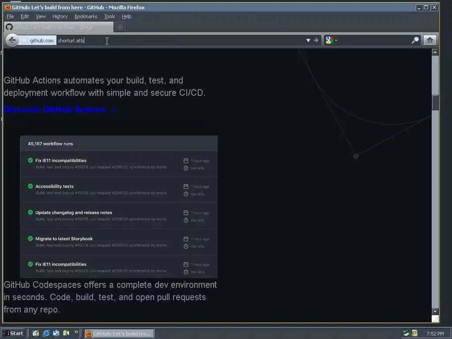Click build description under Accessibility tests
Viewport: 452px width, 339px height.
pyautogui.click(x=101, y=193)
